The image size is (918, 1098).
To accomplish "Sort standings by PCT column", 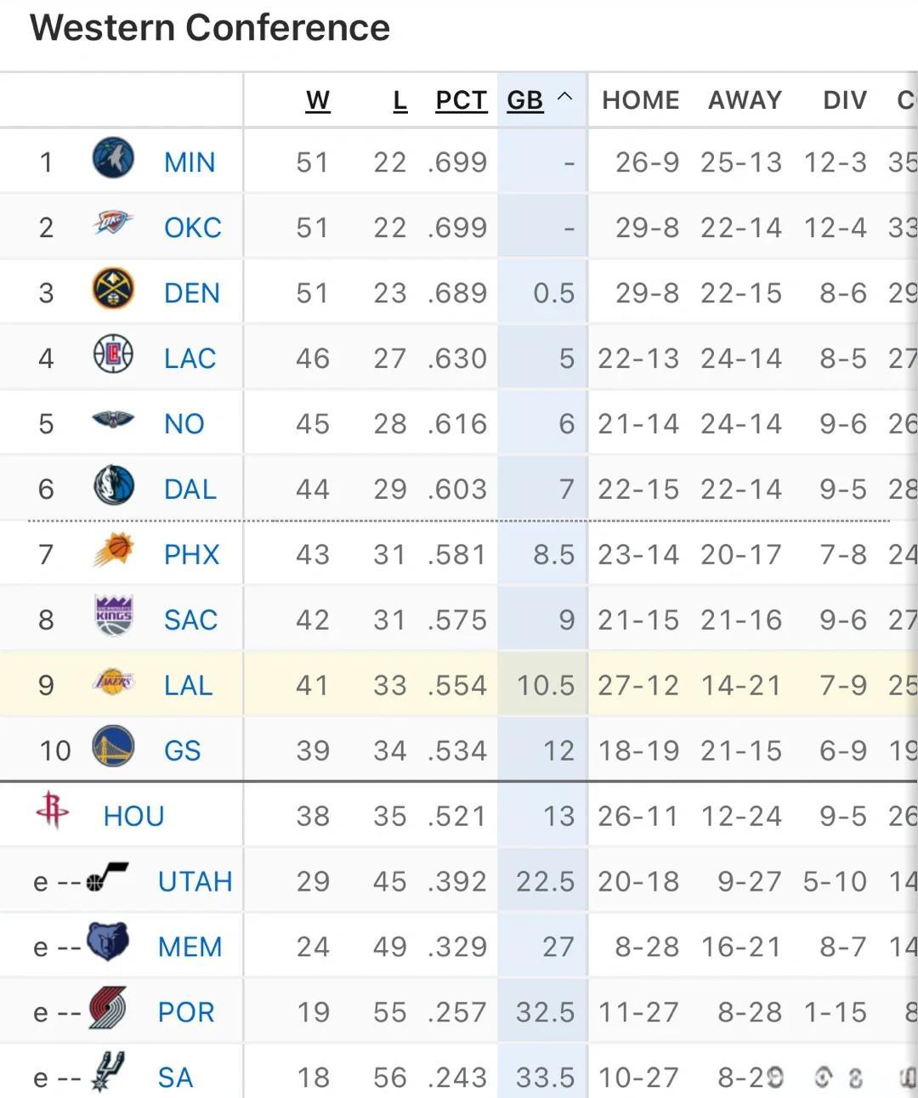I will point(461,100).
